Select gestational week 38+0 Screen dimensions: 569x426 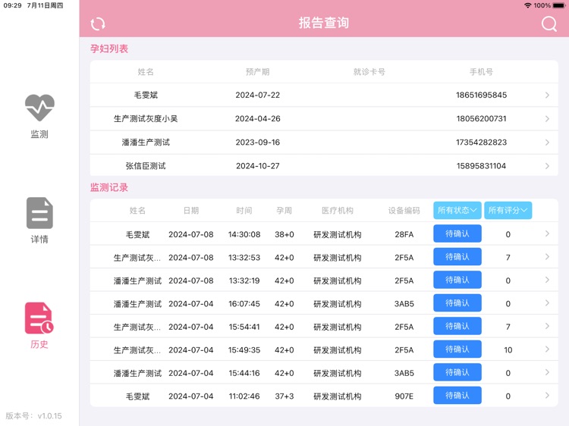tap(284, 234)
